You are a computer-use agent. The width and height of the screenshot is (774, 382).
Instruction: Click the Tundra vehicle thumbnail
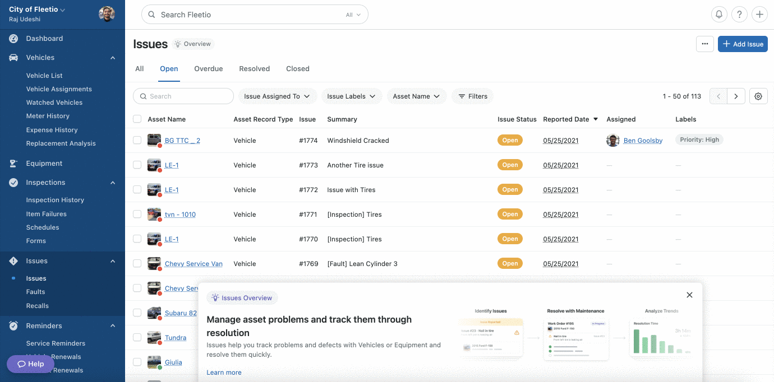tap(154, 338)
